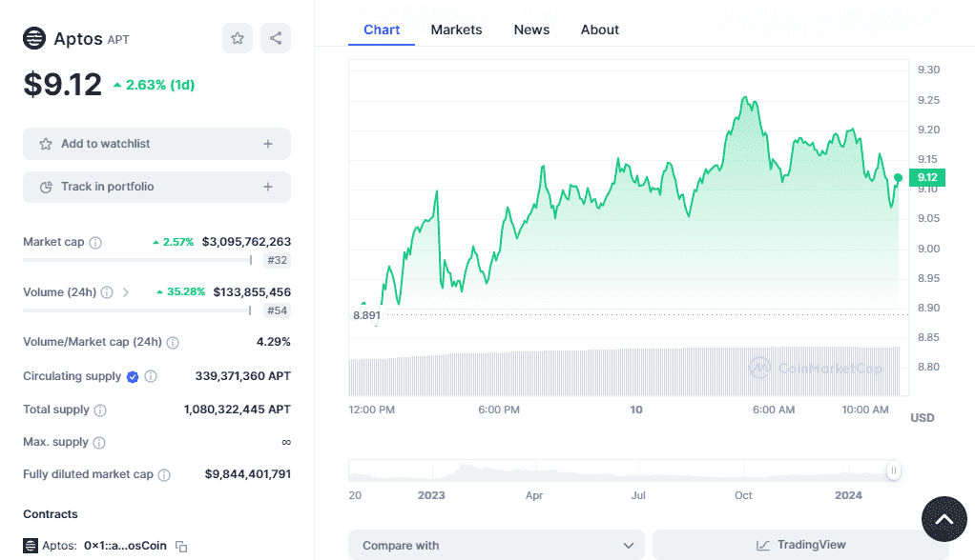
Task: Click the USD currency label under chart
Action: [923, 418]
